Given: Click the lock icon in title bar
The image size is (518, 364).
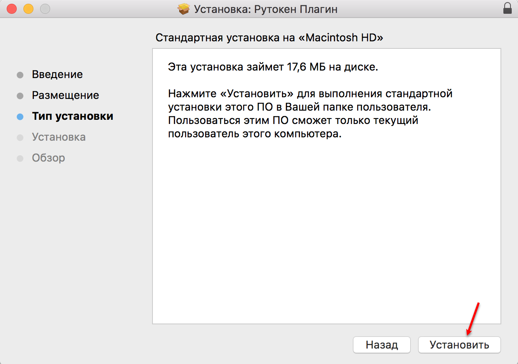Looking at the screenshot, I should (508, 8).
